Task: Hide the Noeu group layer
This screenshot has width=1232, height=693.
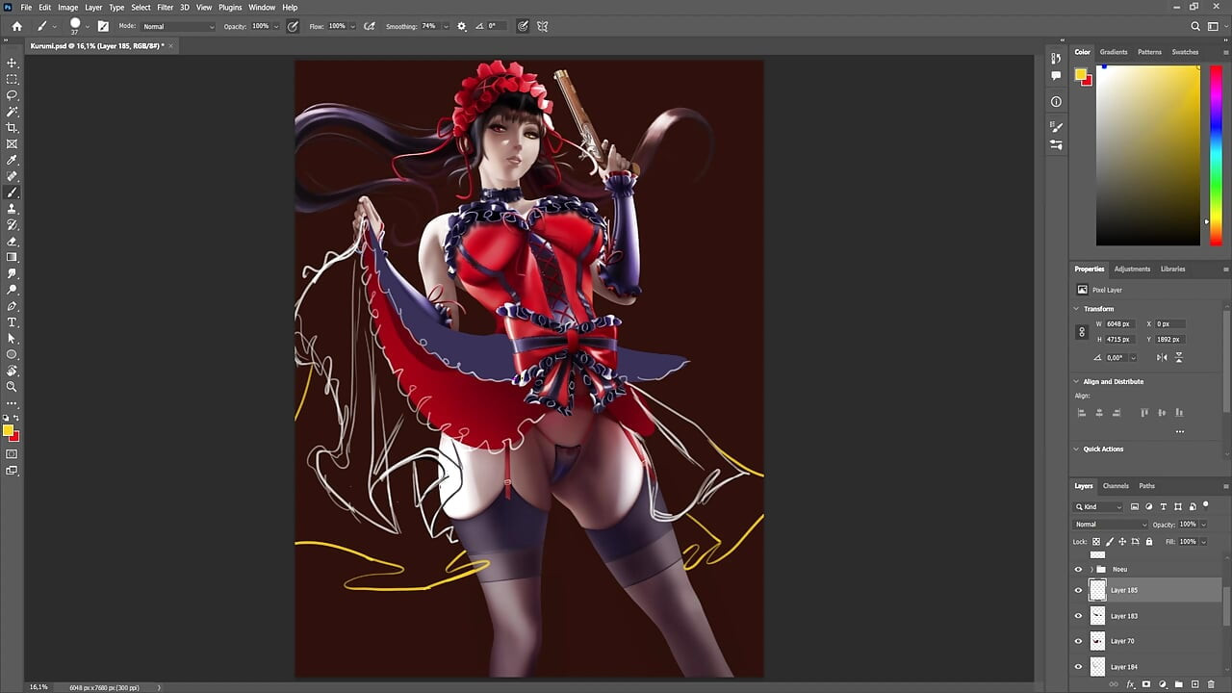Action: (1078, 569)
